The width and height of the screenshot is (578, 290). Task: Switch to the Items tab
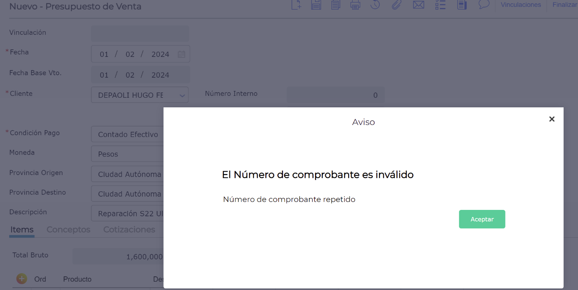(22, 230)
